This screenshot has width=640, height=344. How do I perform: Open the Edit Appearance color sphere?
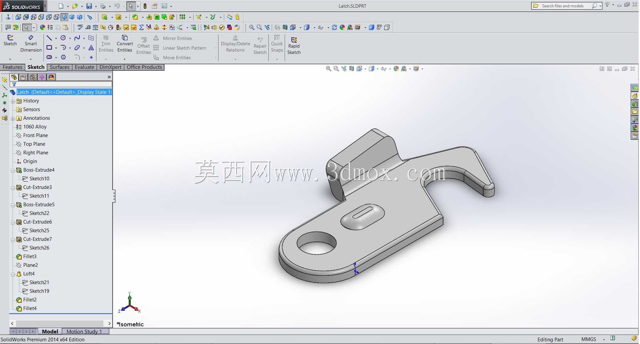click(396, 69)
